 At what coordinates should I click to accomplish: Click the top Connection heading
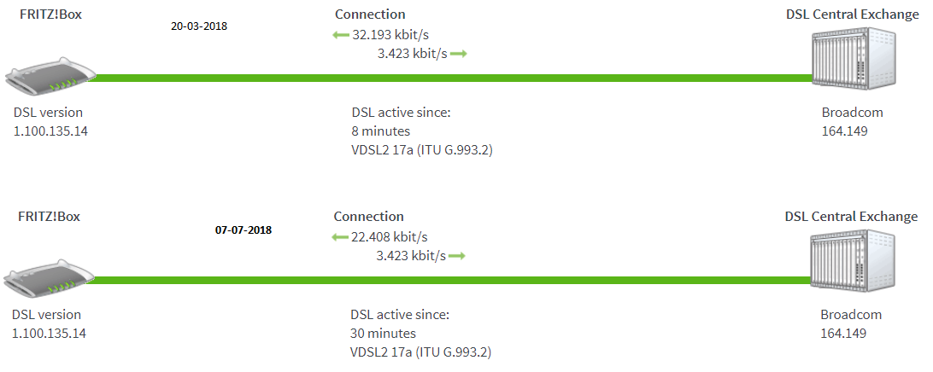[x=370, y=15]
